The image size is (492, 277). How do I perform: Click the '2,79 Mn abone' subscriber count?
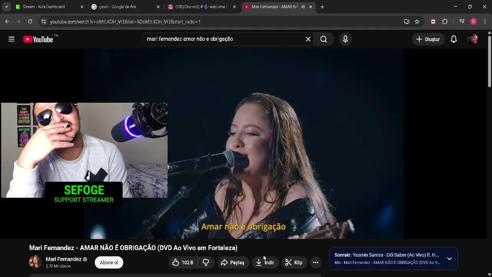point(58,266)
